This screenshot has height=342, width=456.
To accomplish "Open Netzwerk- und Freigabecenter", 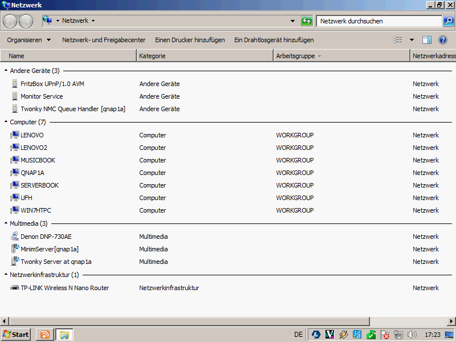I will 104,40.
